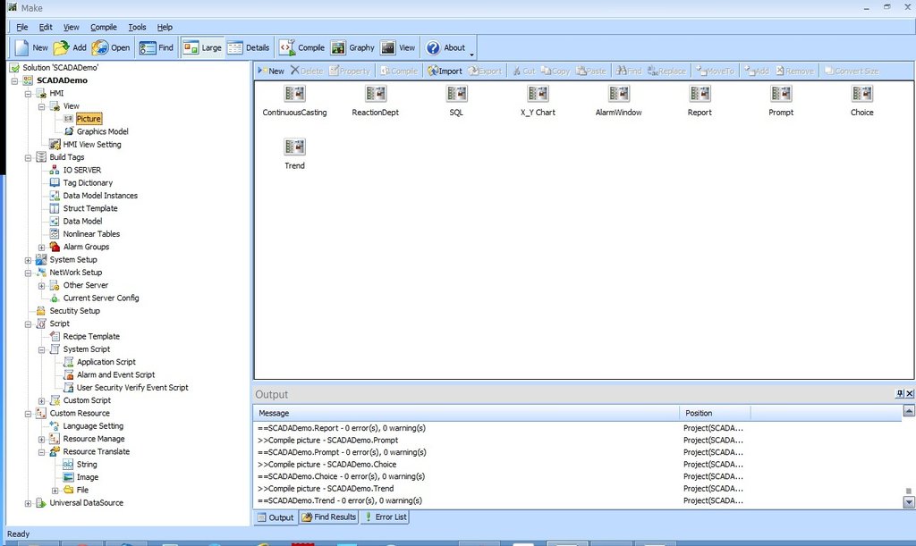The width and height of the screenshot is (916, 546).
Task: Click the Import icon in the picture toolbar
Action: pyautogui.click(x=443, y=70)
